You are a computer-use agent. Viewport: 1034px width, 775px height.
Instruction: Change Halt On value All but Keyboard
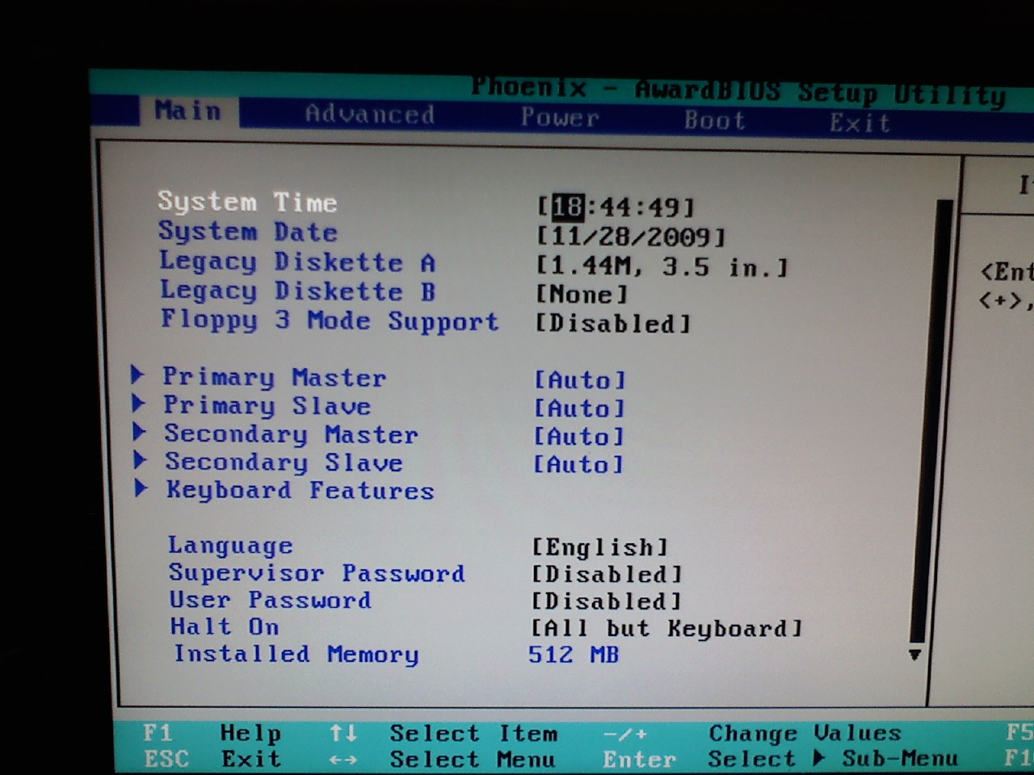666,628
